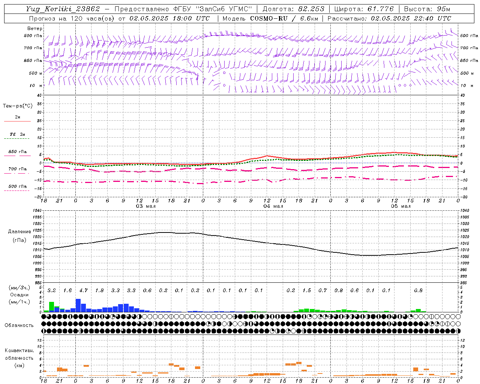Select the 'Предоставлено ФГБУ "ЗапСиб УГМС"' header text
Screen dimensions: 480x384
pos(183,9)
